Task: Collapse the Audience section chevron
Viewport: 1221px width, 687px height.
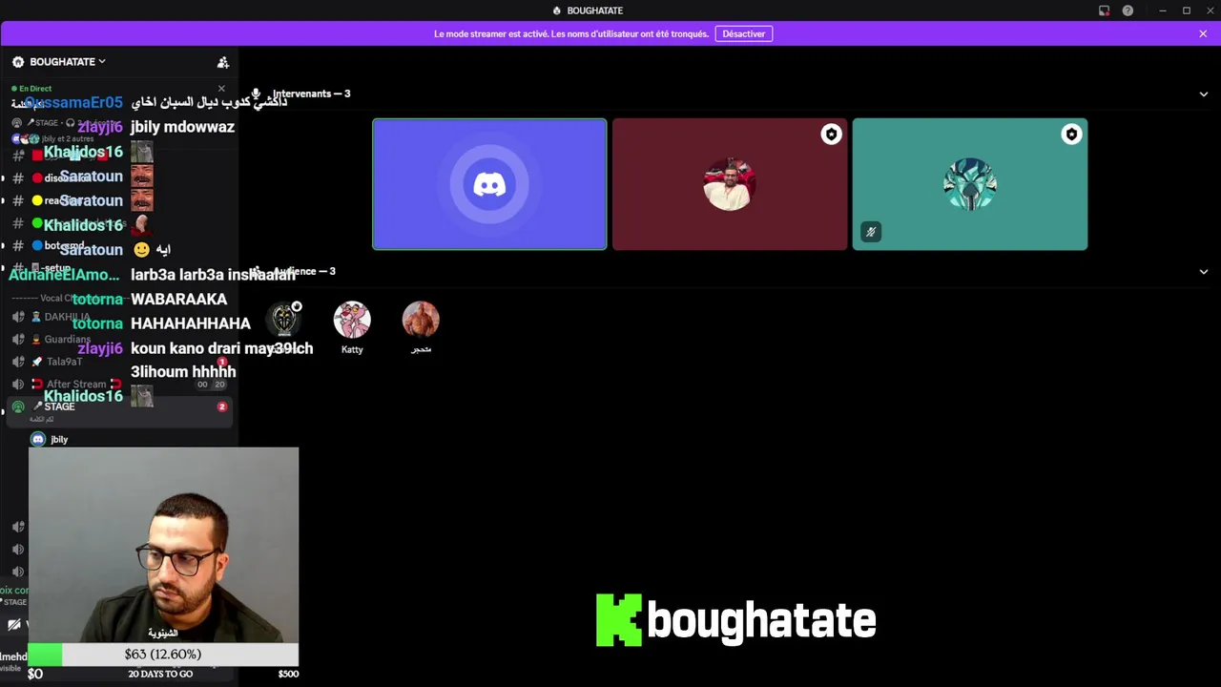Action: click(x=1203, y=272)
